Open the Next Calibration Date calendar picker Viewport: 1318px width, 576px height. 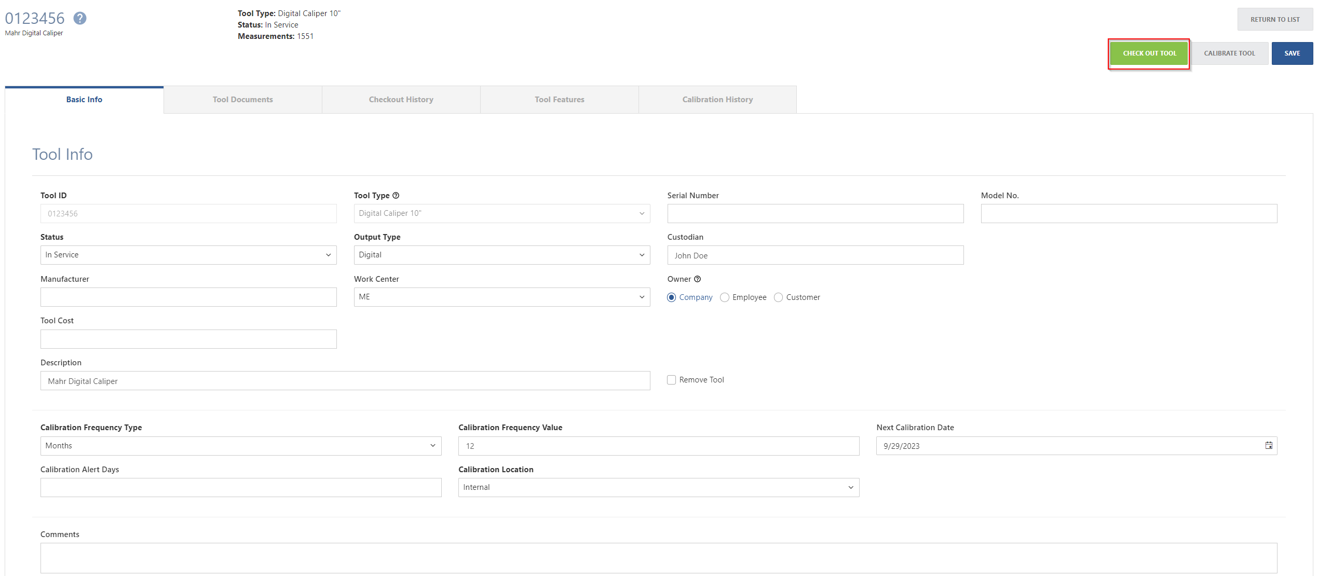pos(1268,446)
